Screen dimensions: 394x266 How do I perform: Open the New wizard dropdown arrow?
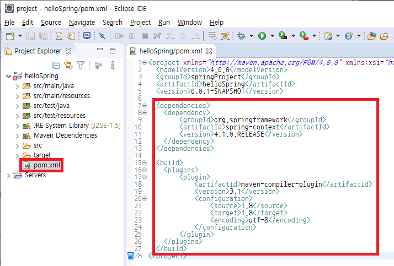20,36
